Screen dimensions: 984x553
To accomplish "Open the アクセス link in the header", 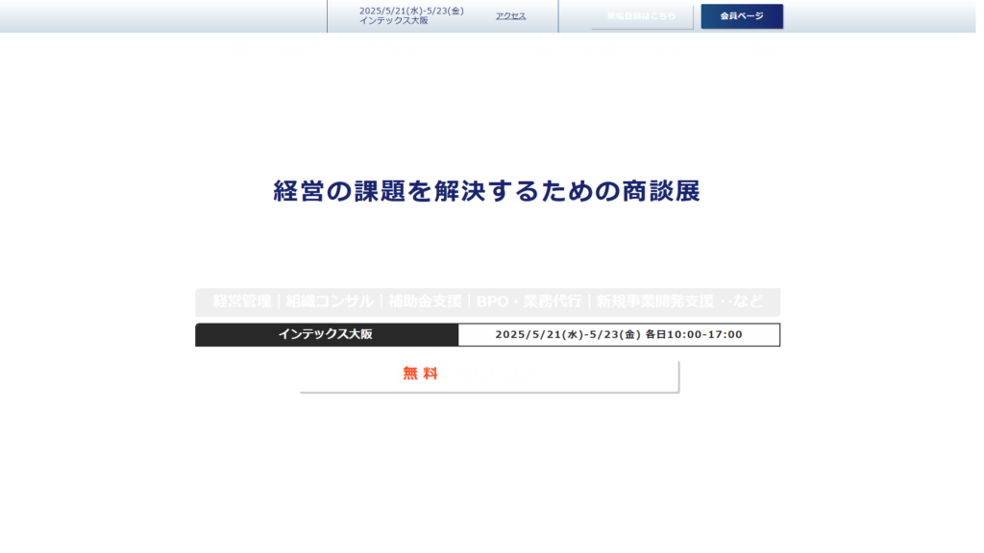I will click(x=510, y=16).
